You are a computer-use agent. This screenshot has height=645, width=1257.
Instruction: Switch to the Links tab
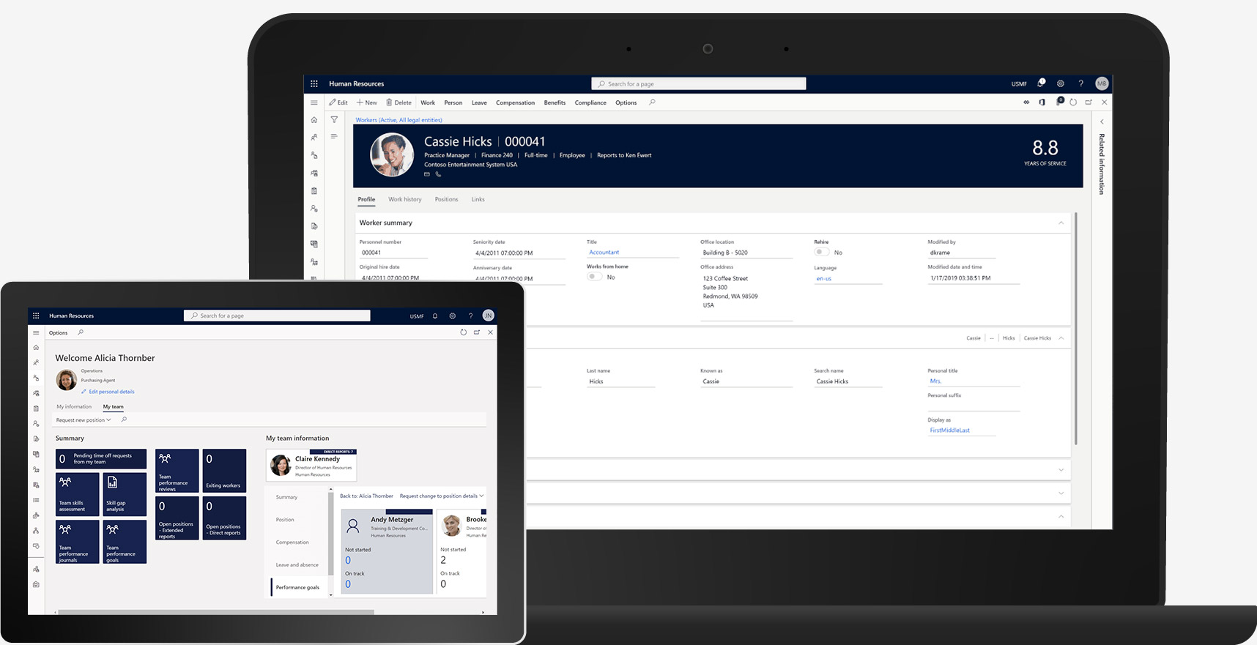(478, 199)
